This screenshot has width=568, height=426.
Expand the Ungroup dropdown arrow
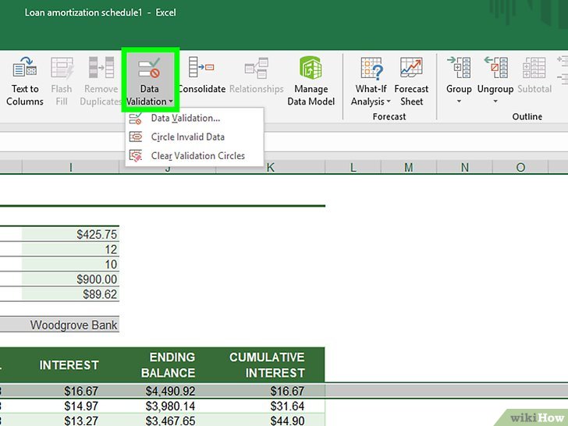click(x=495, y=101)
